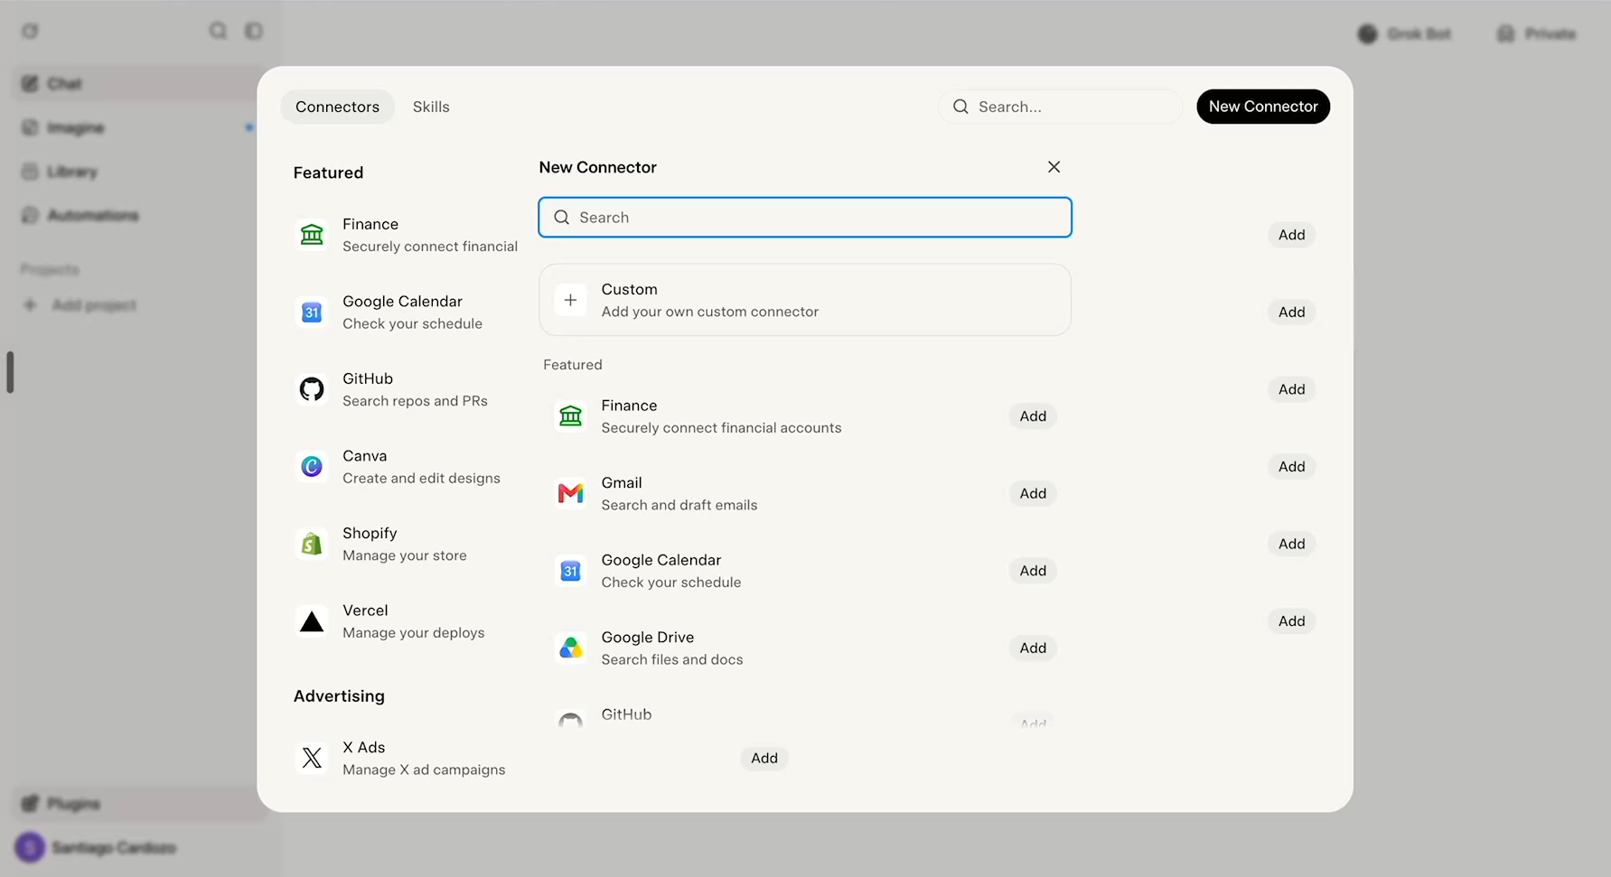Click the Shopify bag icon
Image resolution: width=1611 pixels, height=877 pixels.
(312, 544)
